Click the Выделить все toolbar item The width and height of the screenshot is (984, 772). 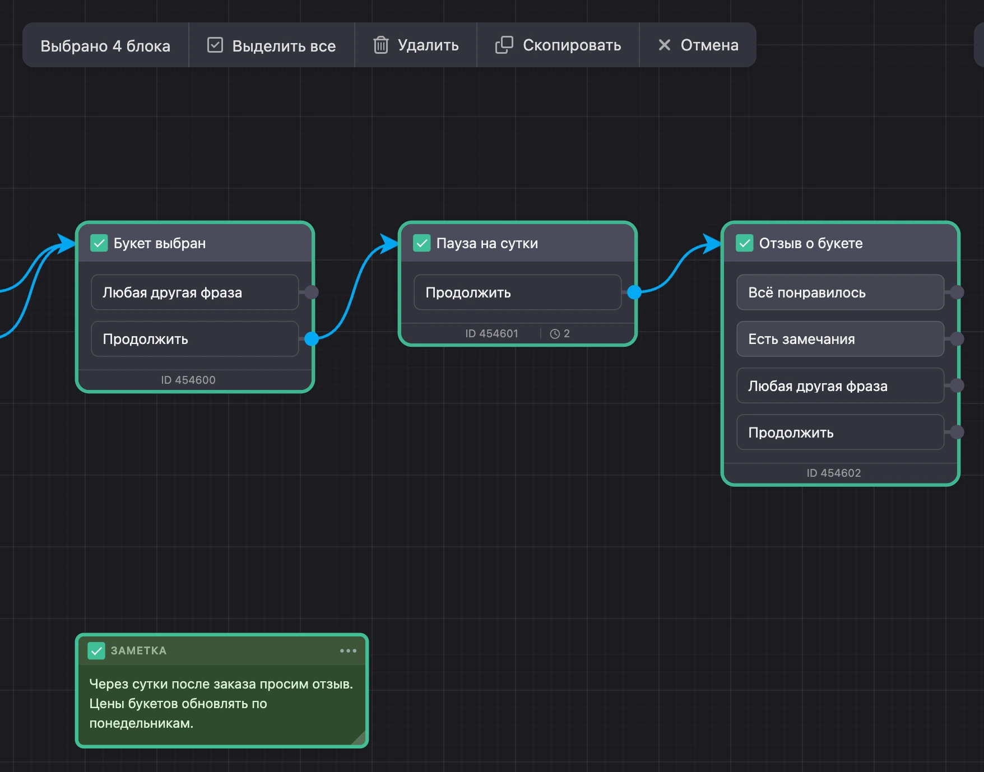(x=272, y=45)
